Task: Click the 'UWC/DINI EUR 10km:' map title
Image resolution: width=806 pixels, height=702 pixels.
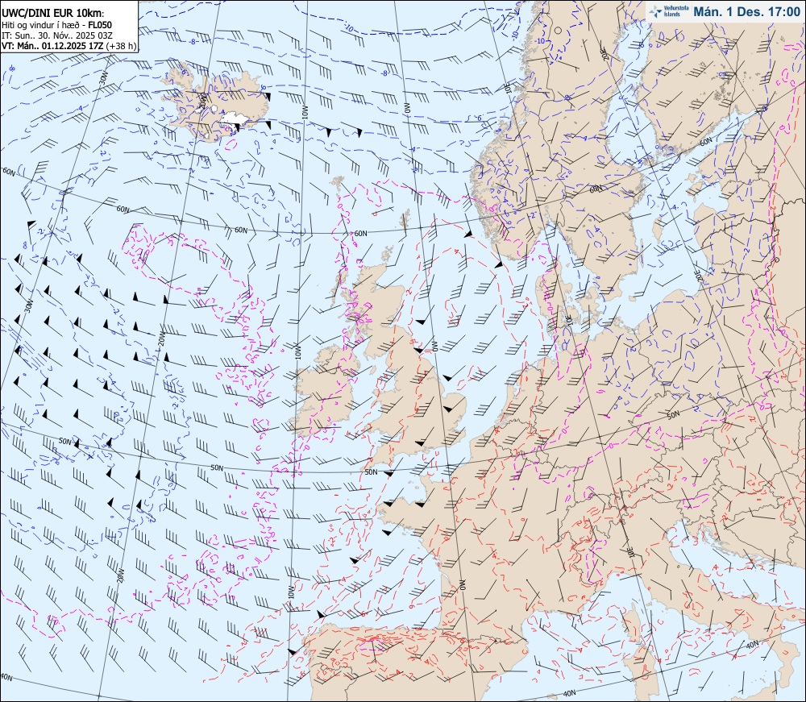Action: click(53, 14)
